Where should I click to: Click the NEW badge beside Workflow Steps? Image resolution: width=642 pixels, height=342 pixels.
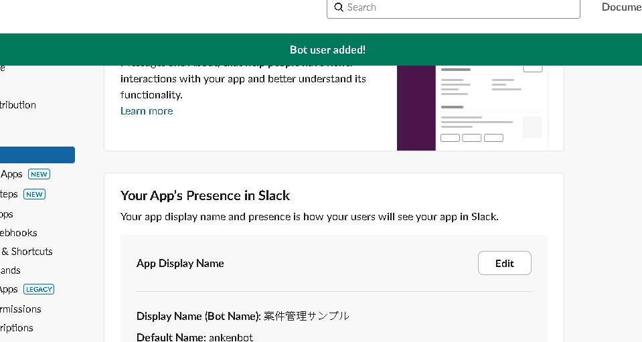(33, 195)
